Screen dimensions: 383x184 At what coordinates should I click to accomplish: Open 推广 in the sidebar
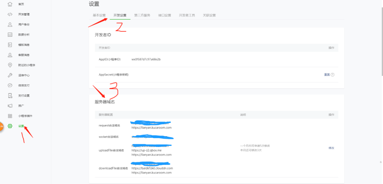(x=21, y=106)
